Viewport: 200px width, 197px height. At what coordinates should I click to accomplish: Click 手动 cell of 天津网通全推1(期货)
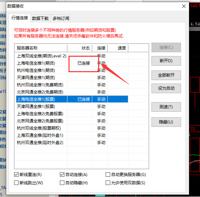[x=101, y=78]
